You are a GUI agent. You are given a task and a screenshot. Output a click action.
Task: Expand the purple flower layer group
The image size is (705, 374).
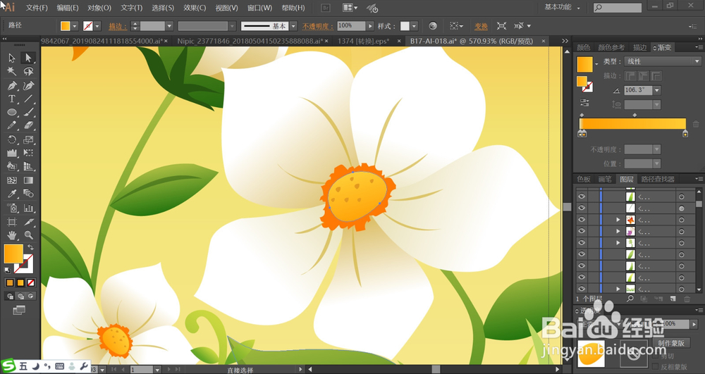tap(618, 231)
